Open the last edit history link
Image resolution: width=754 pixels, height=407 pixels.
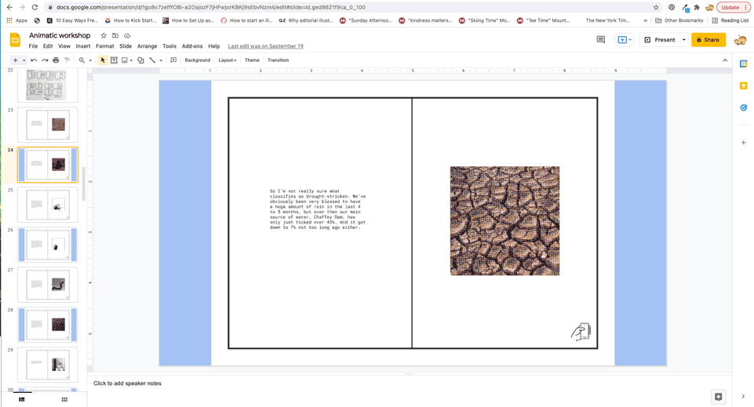point(265,46)
